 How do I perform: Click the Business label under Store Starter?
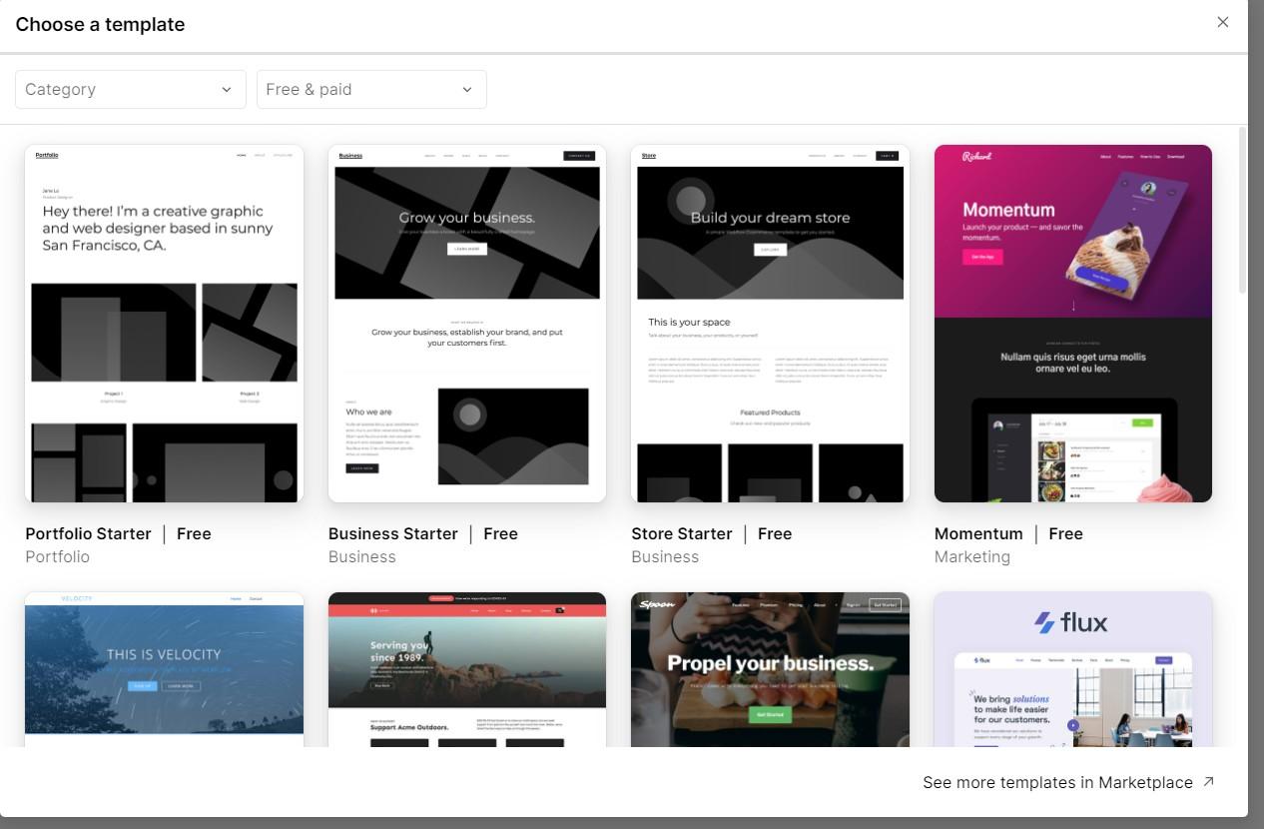coord(665,556)
